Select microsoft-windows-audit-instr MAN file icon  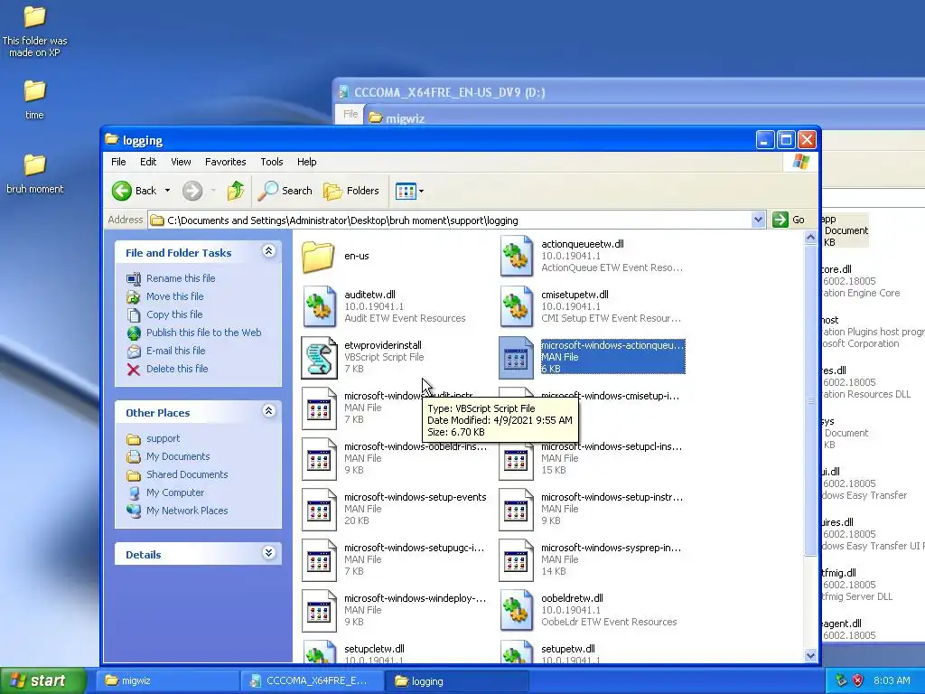319,408
